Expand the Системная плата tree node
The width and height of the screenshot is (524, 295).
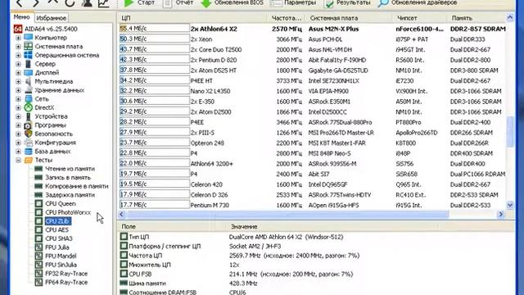(x=18, y=47)
